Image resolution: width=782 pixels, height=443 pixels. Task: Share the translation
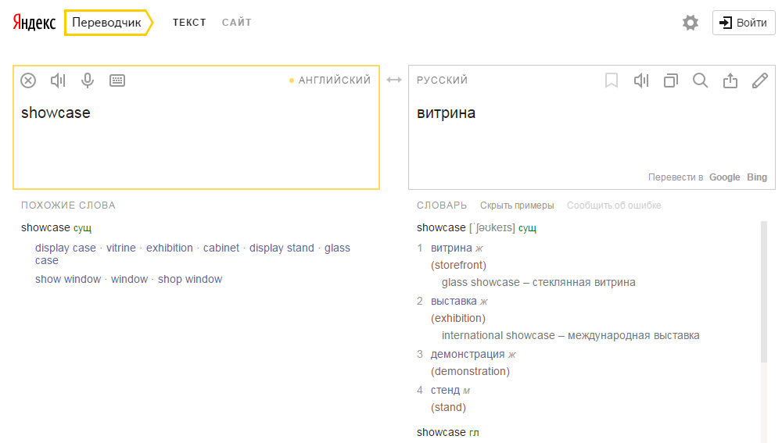(730, 80)
